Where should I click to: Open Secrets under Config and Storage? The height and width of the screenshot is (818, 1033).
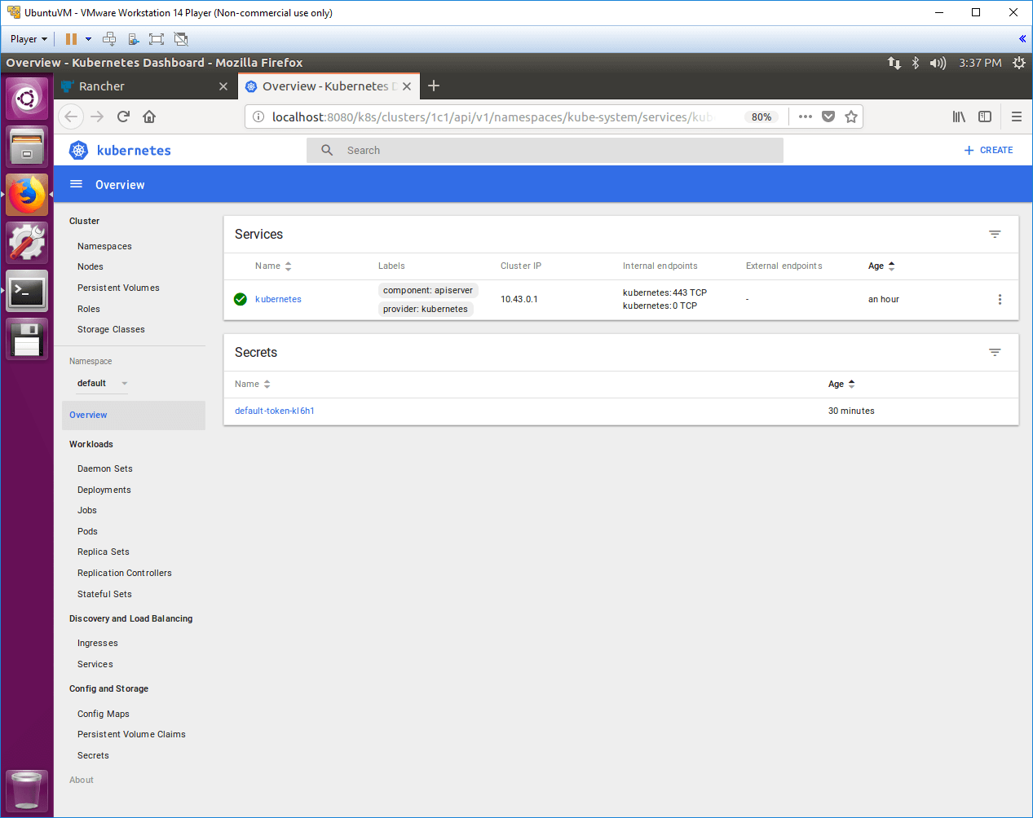coord(93,755)
